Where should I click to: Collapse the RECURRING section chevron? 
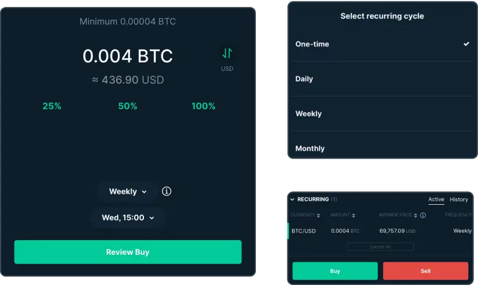(x=293, y=199)
